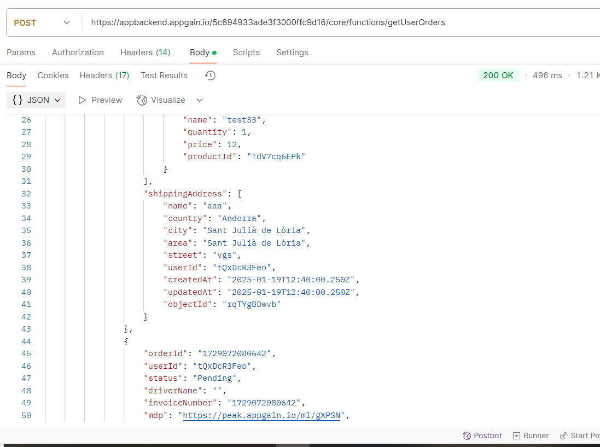Go to the request Settings tab
This screenshot has width=600, height=447.
292,53
